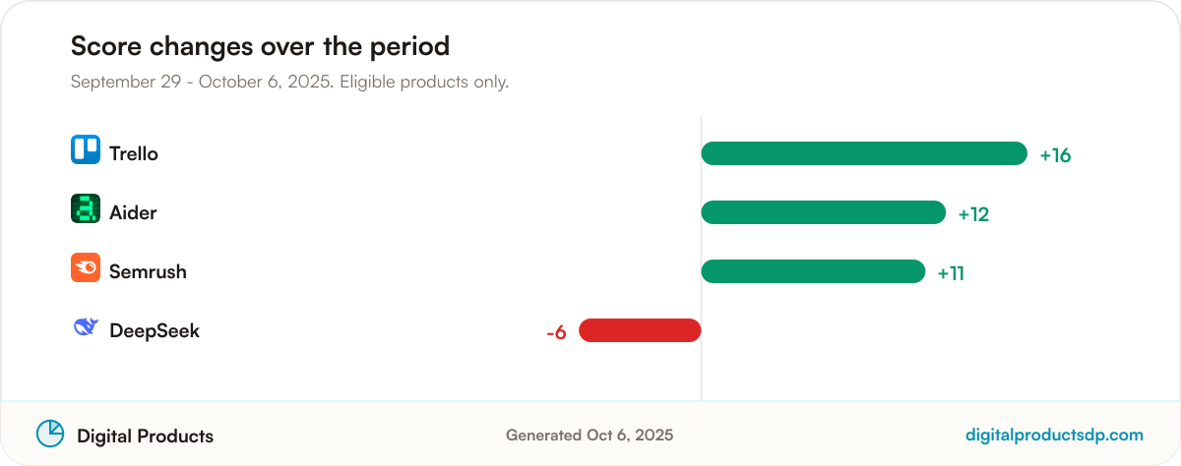1181x466 pixels.
Task: Open the digitalproductsdp.com link
Action: pyautogui.click(x=1055, y=436)
